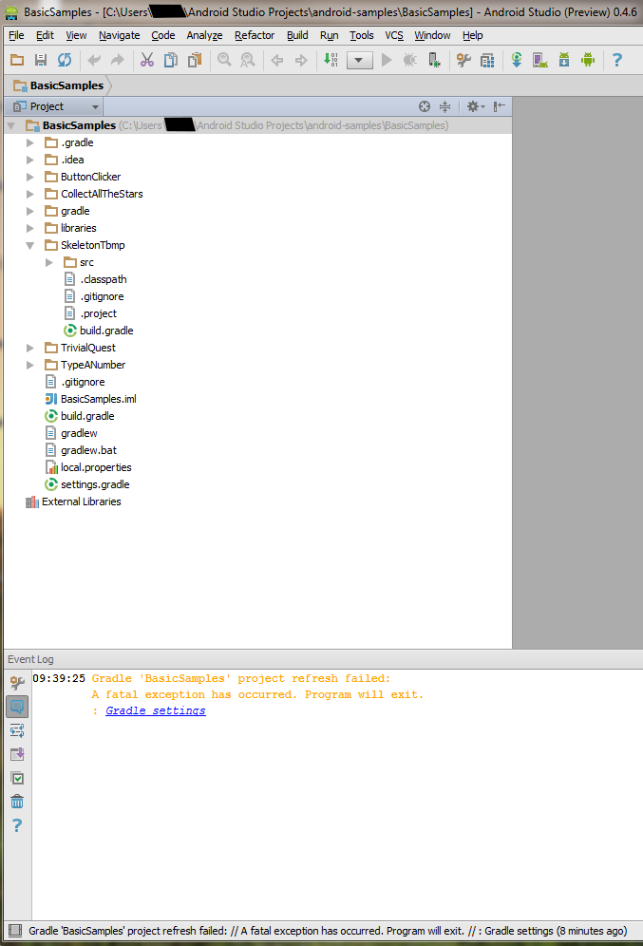
Task: Click the Help question mark toolbar icon
Action: (617, 60)
